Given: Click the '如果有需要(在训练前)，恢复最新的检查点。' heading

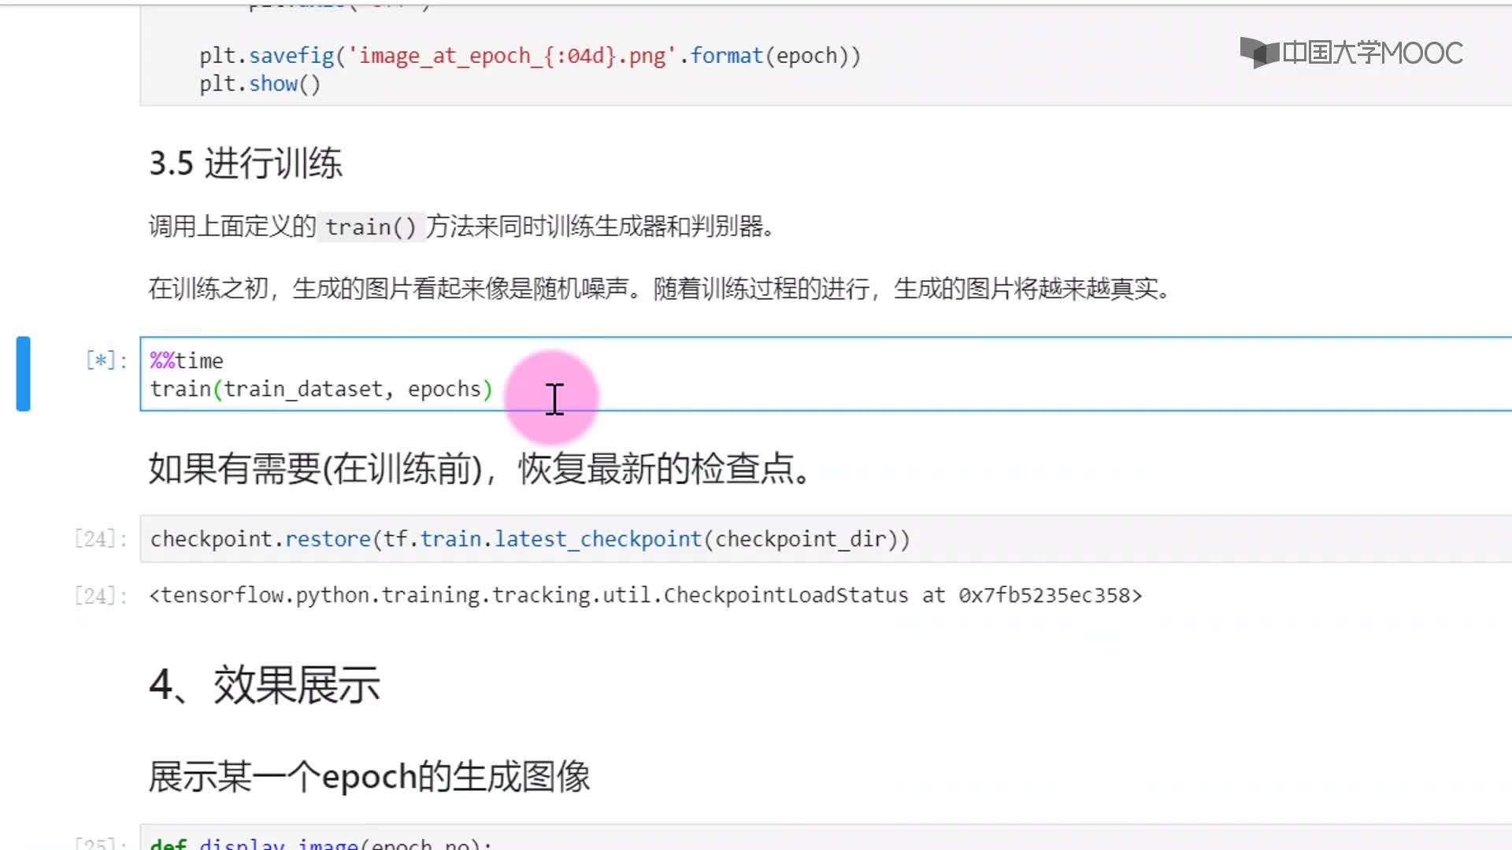Looking at the screenshot, I should [480, 469].
